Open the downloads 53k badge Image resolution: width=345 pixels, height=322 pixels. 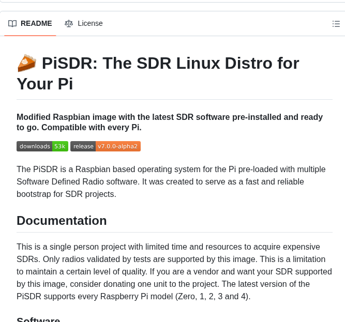(x=42, y=146)
